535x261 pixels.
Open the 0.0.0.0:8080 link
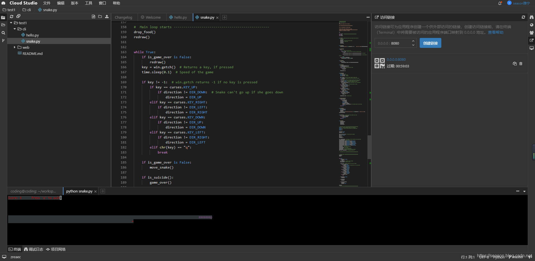point(396,60)
